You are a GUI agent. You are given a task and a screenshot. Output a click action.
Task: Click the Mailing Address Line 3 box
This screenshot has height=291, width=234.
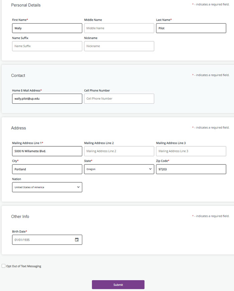click(x=191, y=151)
